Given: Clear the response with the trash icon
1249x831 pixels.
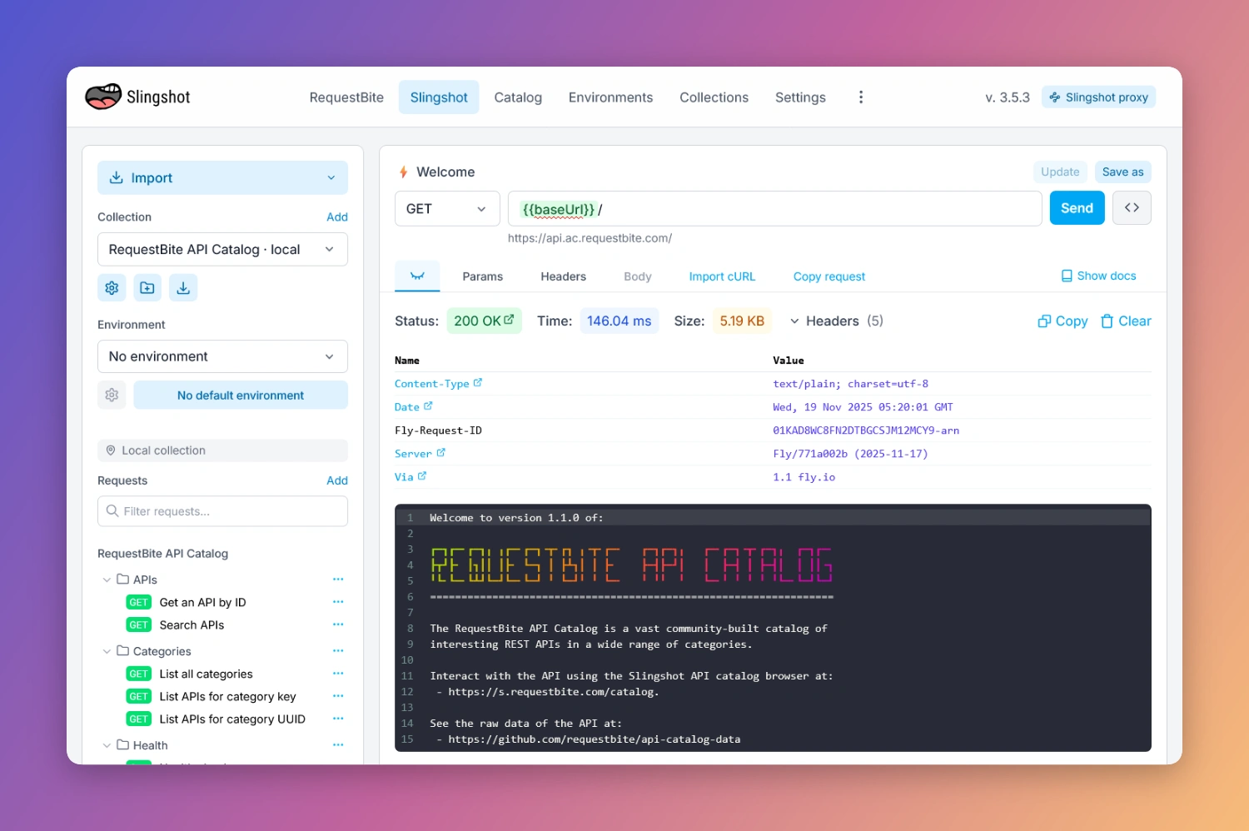Looking at the screenshot, I should pyautogui.click(x=1126, y=321).
